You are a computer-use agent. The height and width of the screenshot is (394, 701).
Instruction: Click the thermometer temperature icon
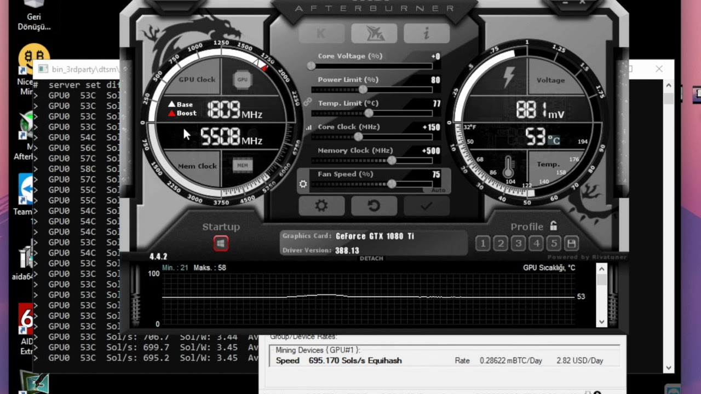(x=508, y=167)
